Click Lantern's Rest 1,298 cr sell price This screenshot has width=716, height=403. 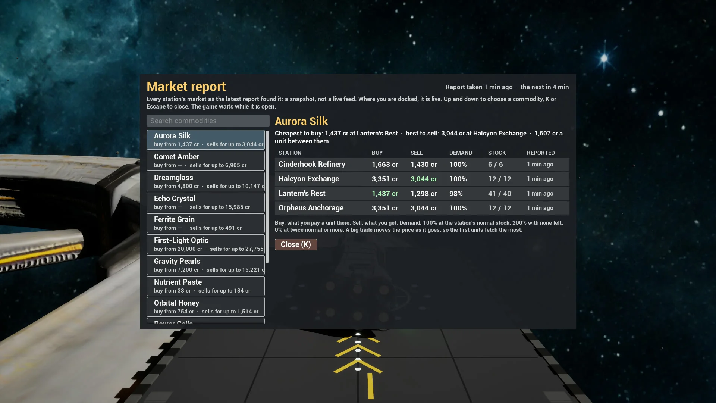[x=424, y=194]
